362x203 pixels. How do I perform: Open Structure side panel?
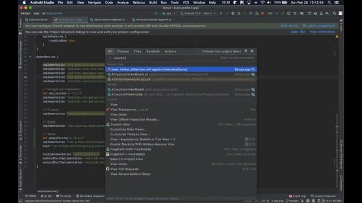coord(20,130)
